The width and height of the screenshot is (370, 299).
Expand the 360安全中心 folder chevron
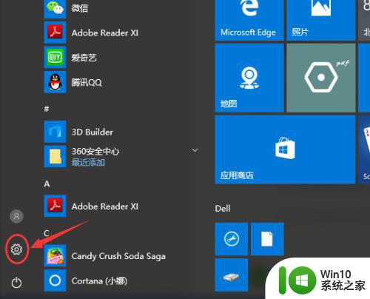point(195,150)
